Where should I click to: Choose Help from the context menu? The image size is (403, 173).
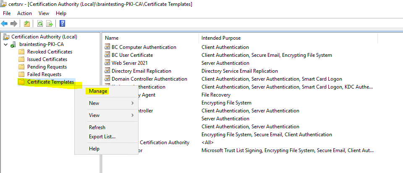coord(94,149)
